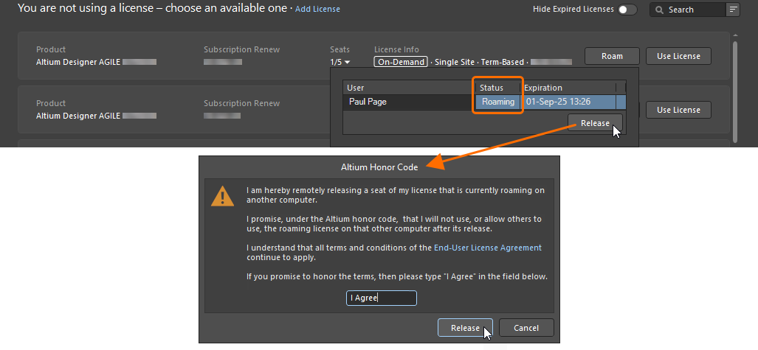Click the Altium Honor Code dialog title
Image resolution: width=758 pixels, height=350 pixels.
(379, 167)
